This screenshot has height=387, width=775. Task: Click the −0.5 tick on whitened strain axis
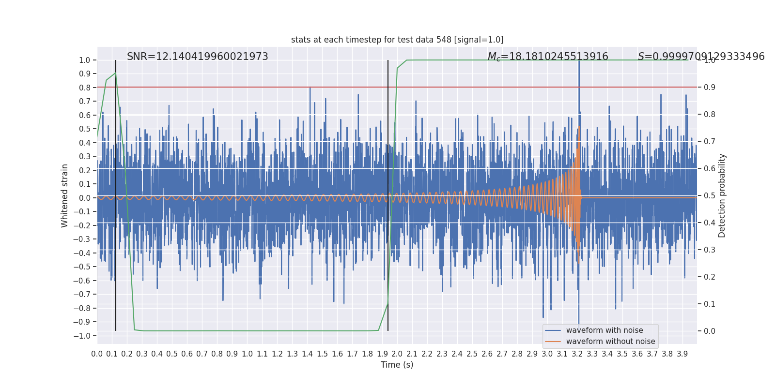coord(82,267)
